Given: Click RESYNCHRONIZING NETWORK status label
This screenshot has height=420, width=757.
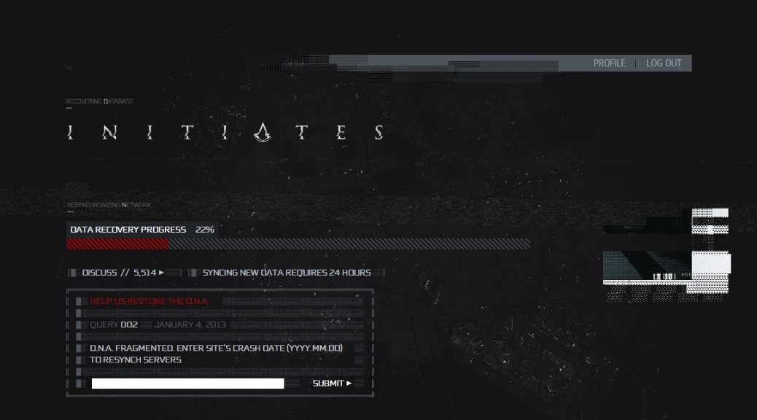Looking at the screenshot, I should (x=109, y=205).
